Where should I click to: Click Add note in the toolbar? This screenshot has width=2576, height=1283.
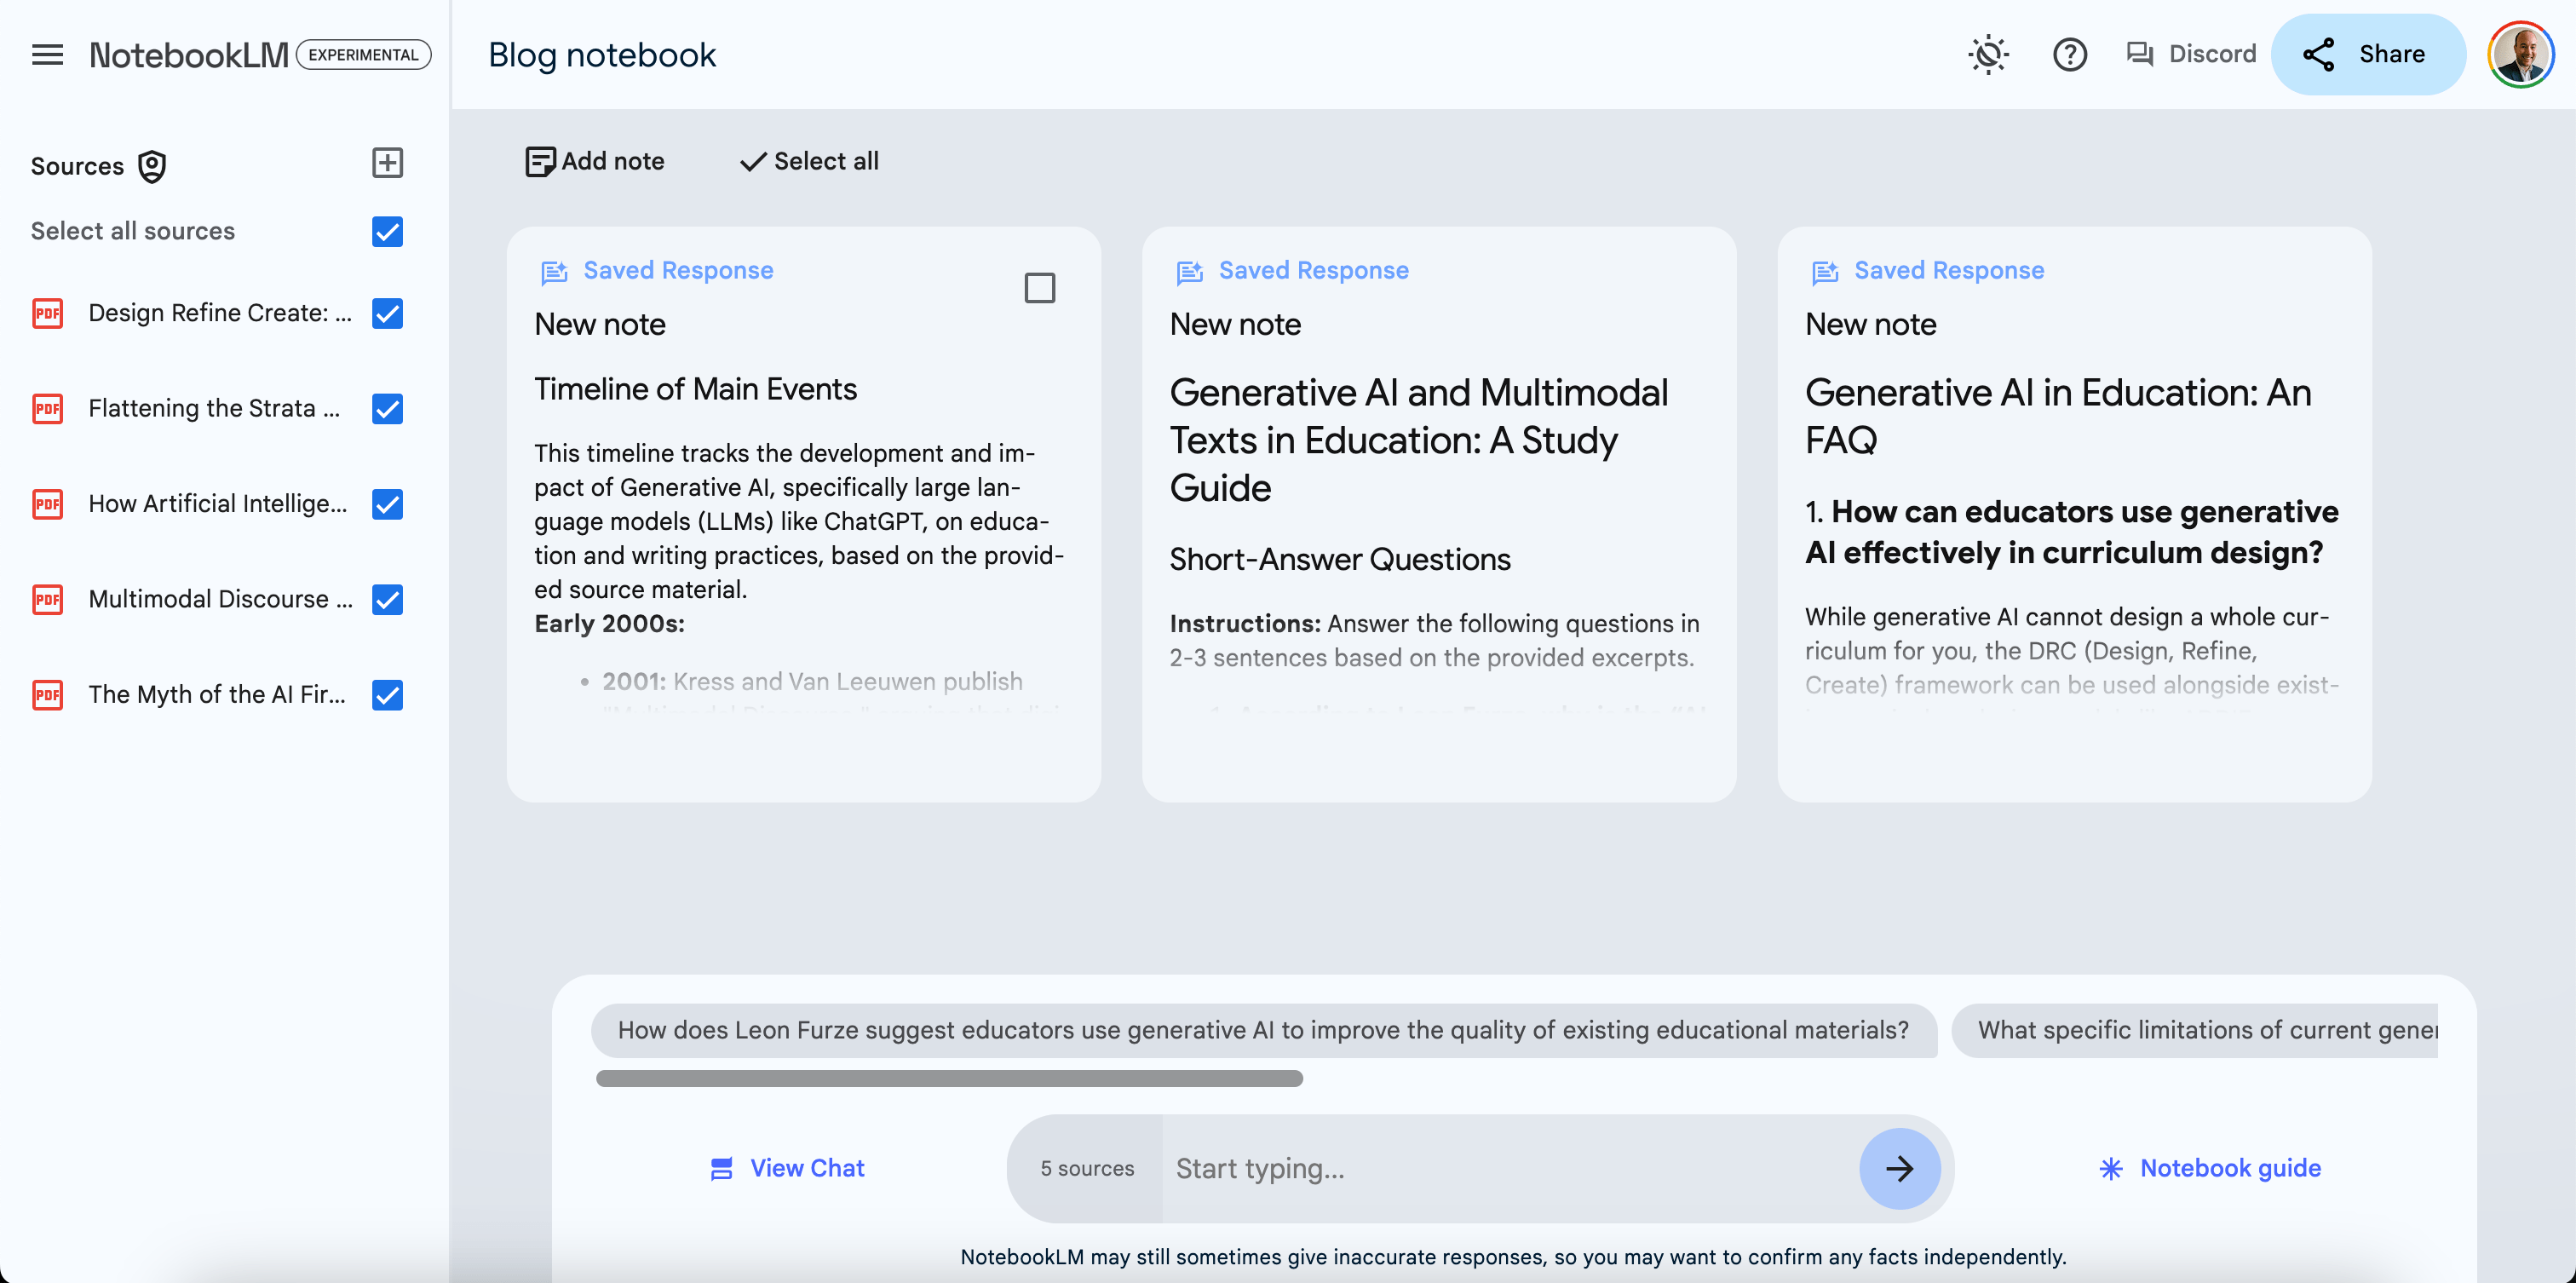tap(595, 161)
